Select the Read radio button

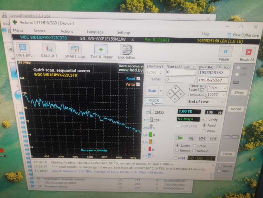tap(204, 125)
